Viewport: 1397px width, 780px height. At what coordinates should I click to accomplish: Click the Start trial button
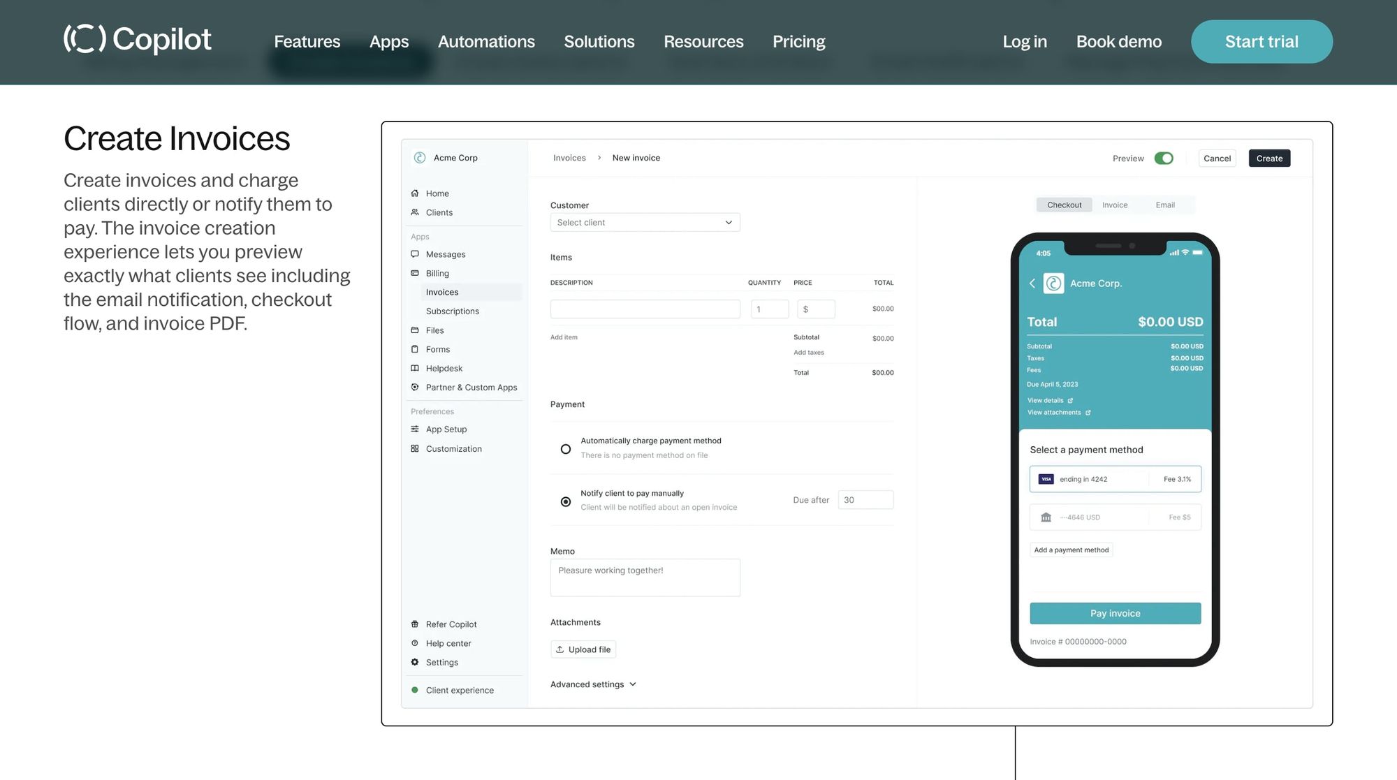pos(1261,41)
